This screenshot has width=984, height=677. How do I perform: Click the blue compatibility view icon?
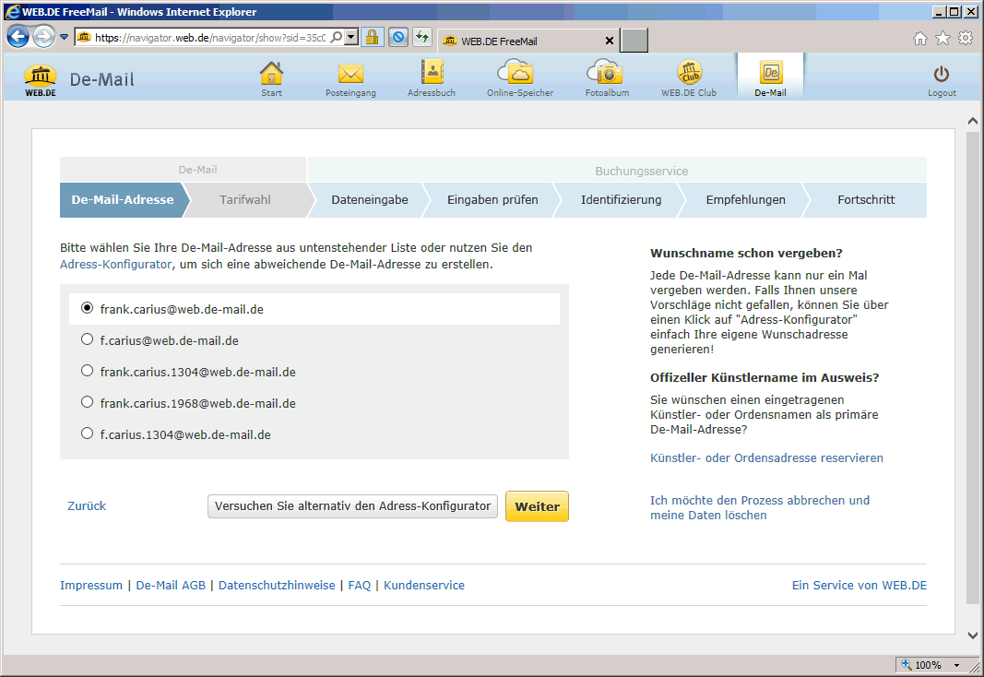[397, 38]
